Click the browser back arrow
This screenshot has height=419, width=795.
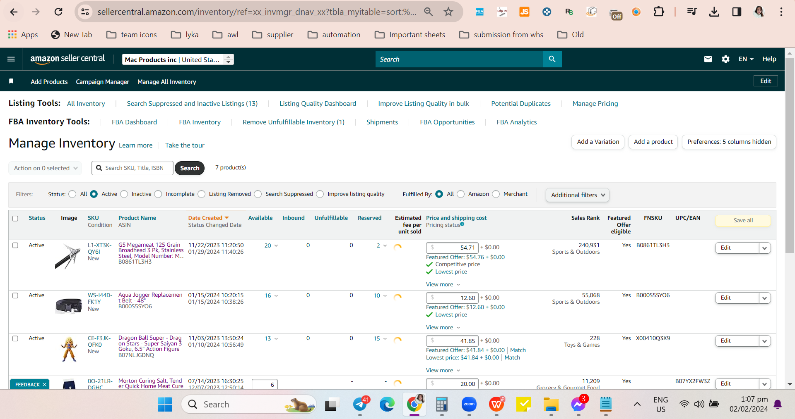point(14,12)
